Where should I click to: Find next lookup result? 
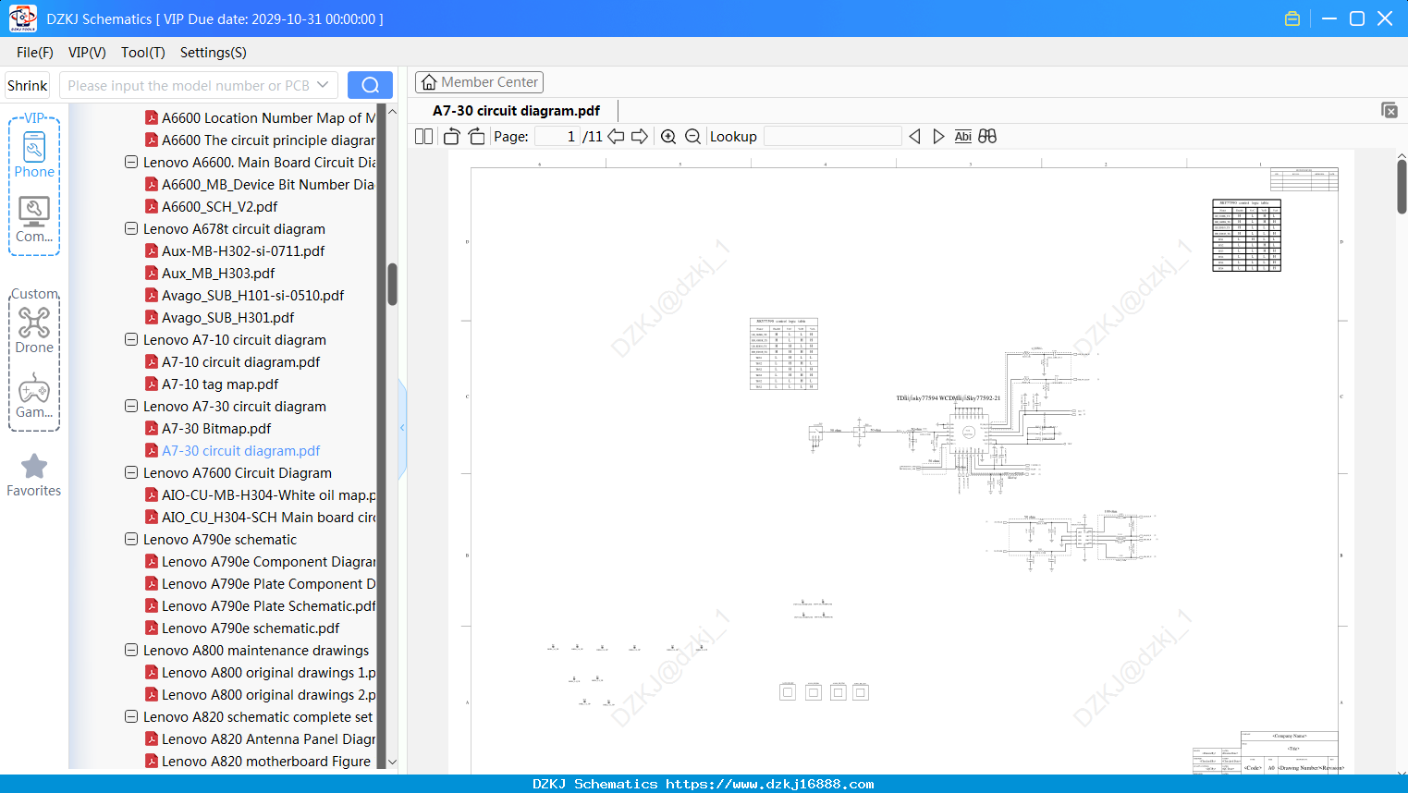[x=938, y=136]
